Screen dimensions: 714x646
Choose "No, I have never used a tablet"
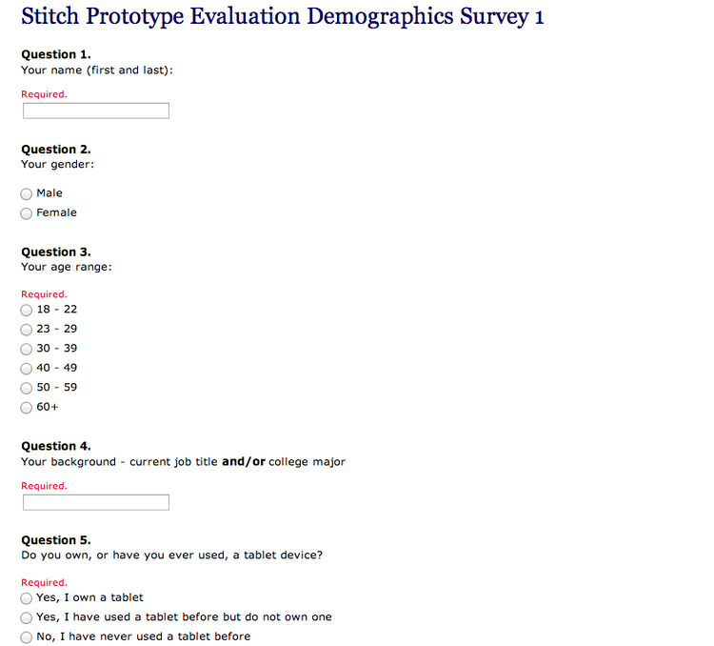27,637
